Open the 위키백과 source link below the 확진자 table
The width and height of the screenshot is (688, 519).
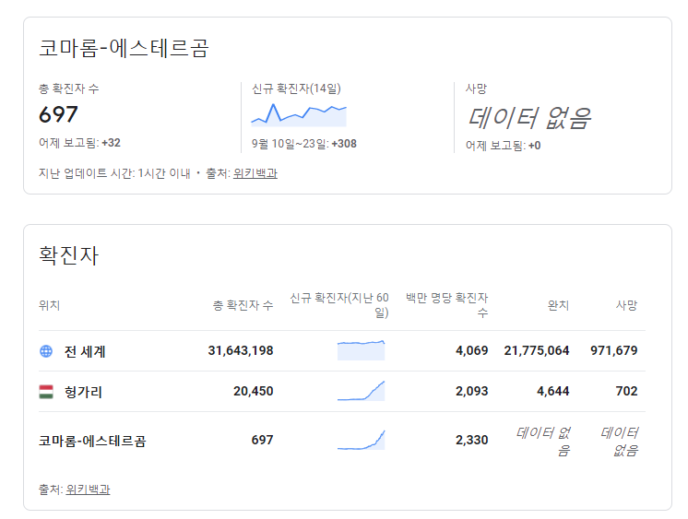pos(88,490)
